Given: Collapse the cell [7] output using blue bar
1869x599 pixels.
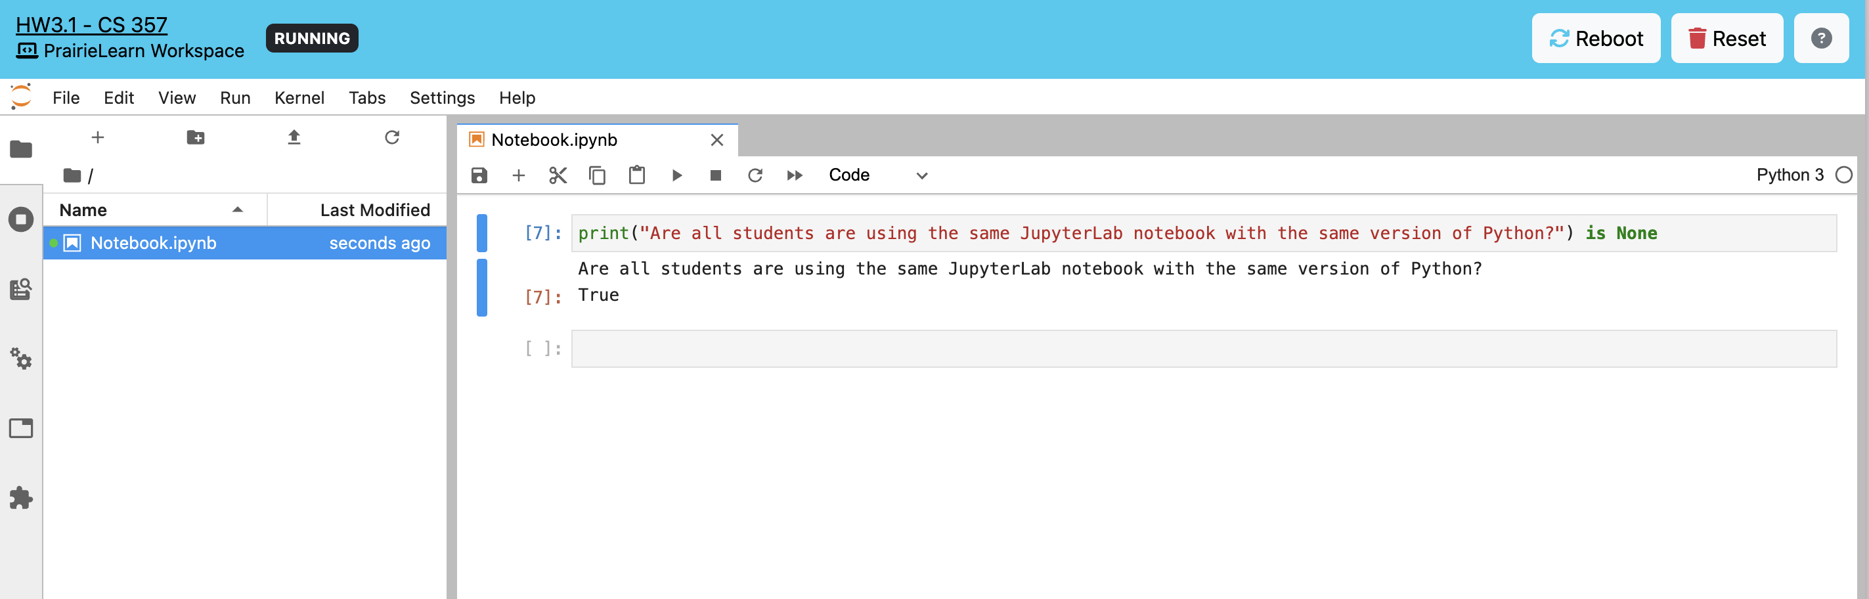Looking at the screenshot, I should [482, 288].
